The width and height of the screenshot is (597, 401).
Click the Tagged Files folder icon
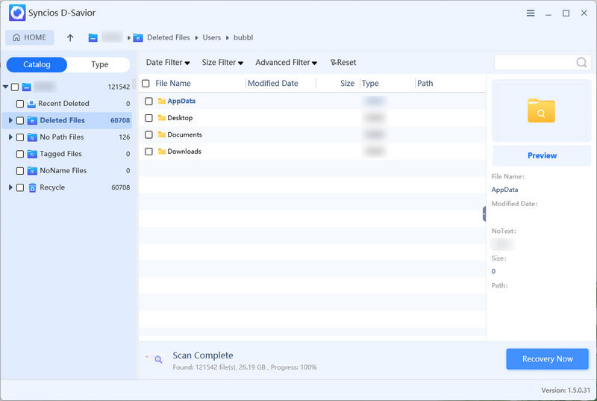tap(32, 154)
